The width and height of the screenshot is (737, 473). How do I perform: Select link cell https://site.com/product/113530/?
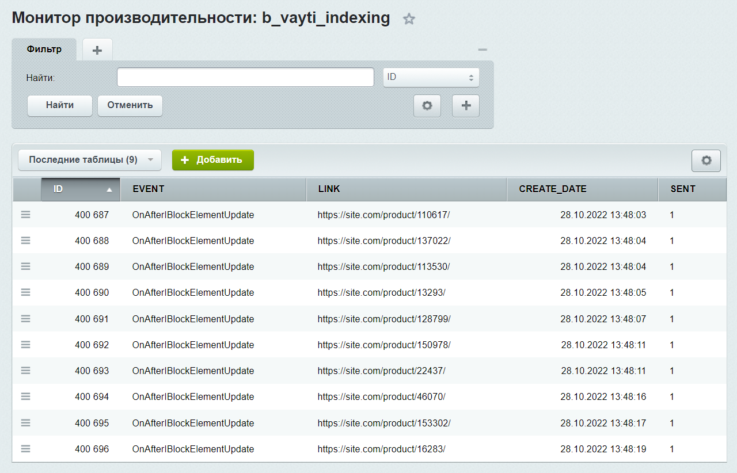pos(383,266)
